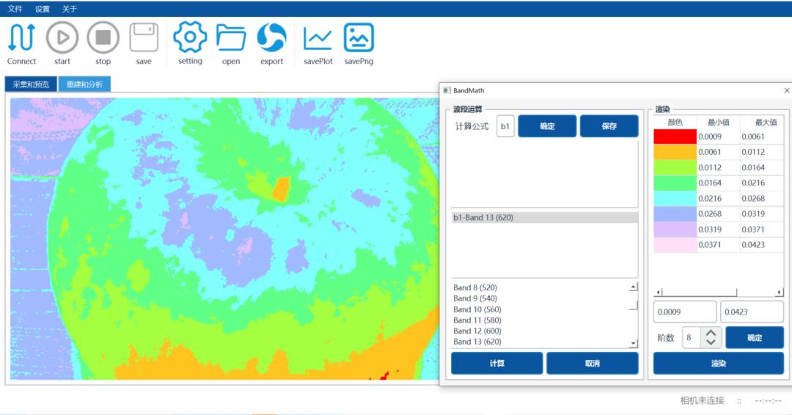Close the BandMath dialog

pos(786,90)
